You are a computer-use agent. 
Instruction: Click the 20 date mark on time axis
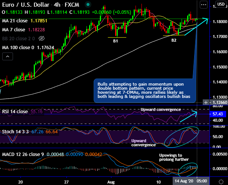20,182
